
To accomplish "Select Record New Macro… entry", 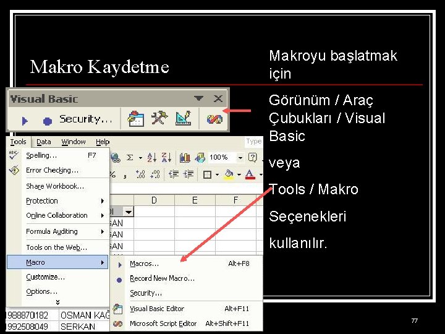I will (187, 278).
